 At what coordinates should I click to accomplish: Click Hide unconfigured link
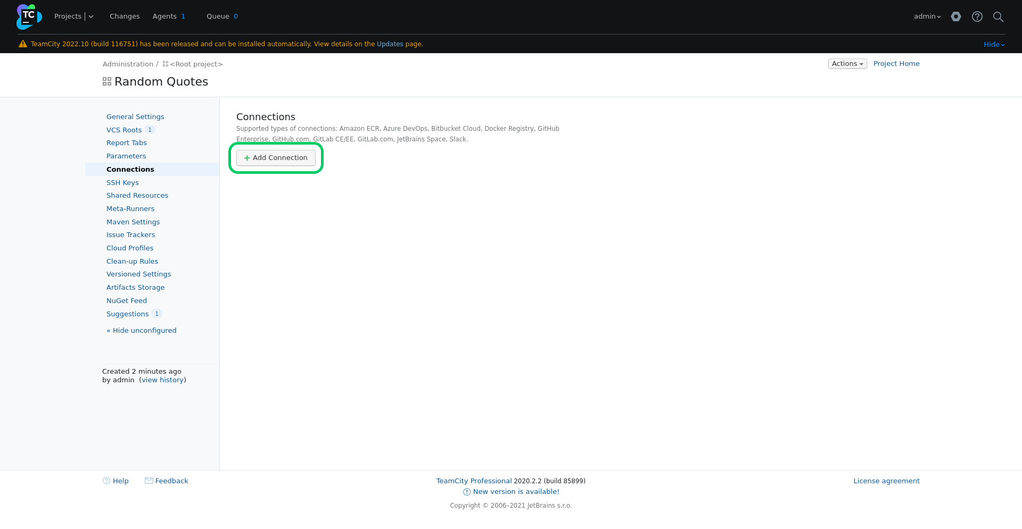tap(142, 331)
